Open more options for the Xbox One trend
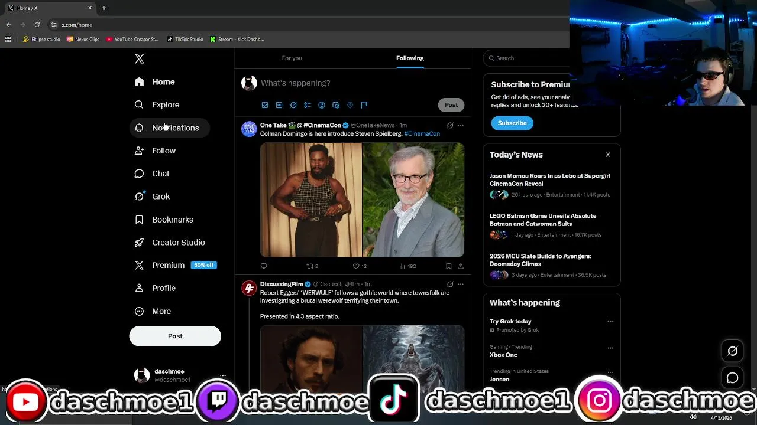The height and width of the screenshot is (425, 757). (x=610, y=348)
